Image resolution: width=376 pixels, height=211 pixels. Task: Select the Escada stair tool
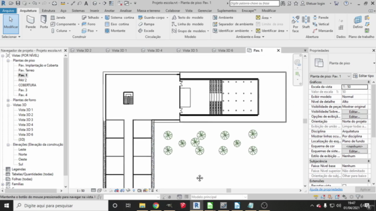point(146,30)
